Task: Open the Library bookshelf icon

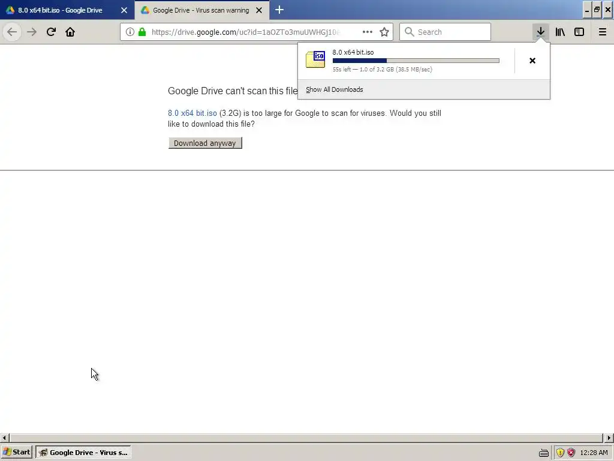Action: 560,32
